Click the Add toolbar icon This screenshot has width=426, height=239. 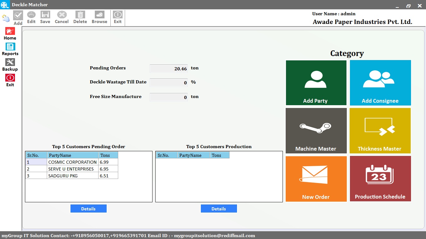[18, 16]
